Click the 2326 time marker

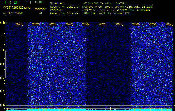tap(102, 24)
